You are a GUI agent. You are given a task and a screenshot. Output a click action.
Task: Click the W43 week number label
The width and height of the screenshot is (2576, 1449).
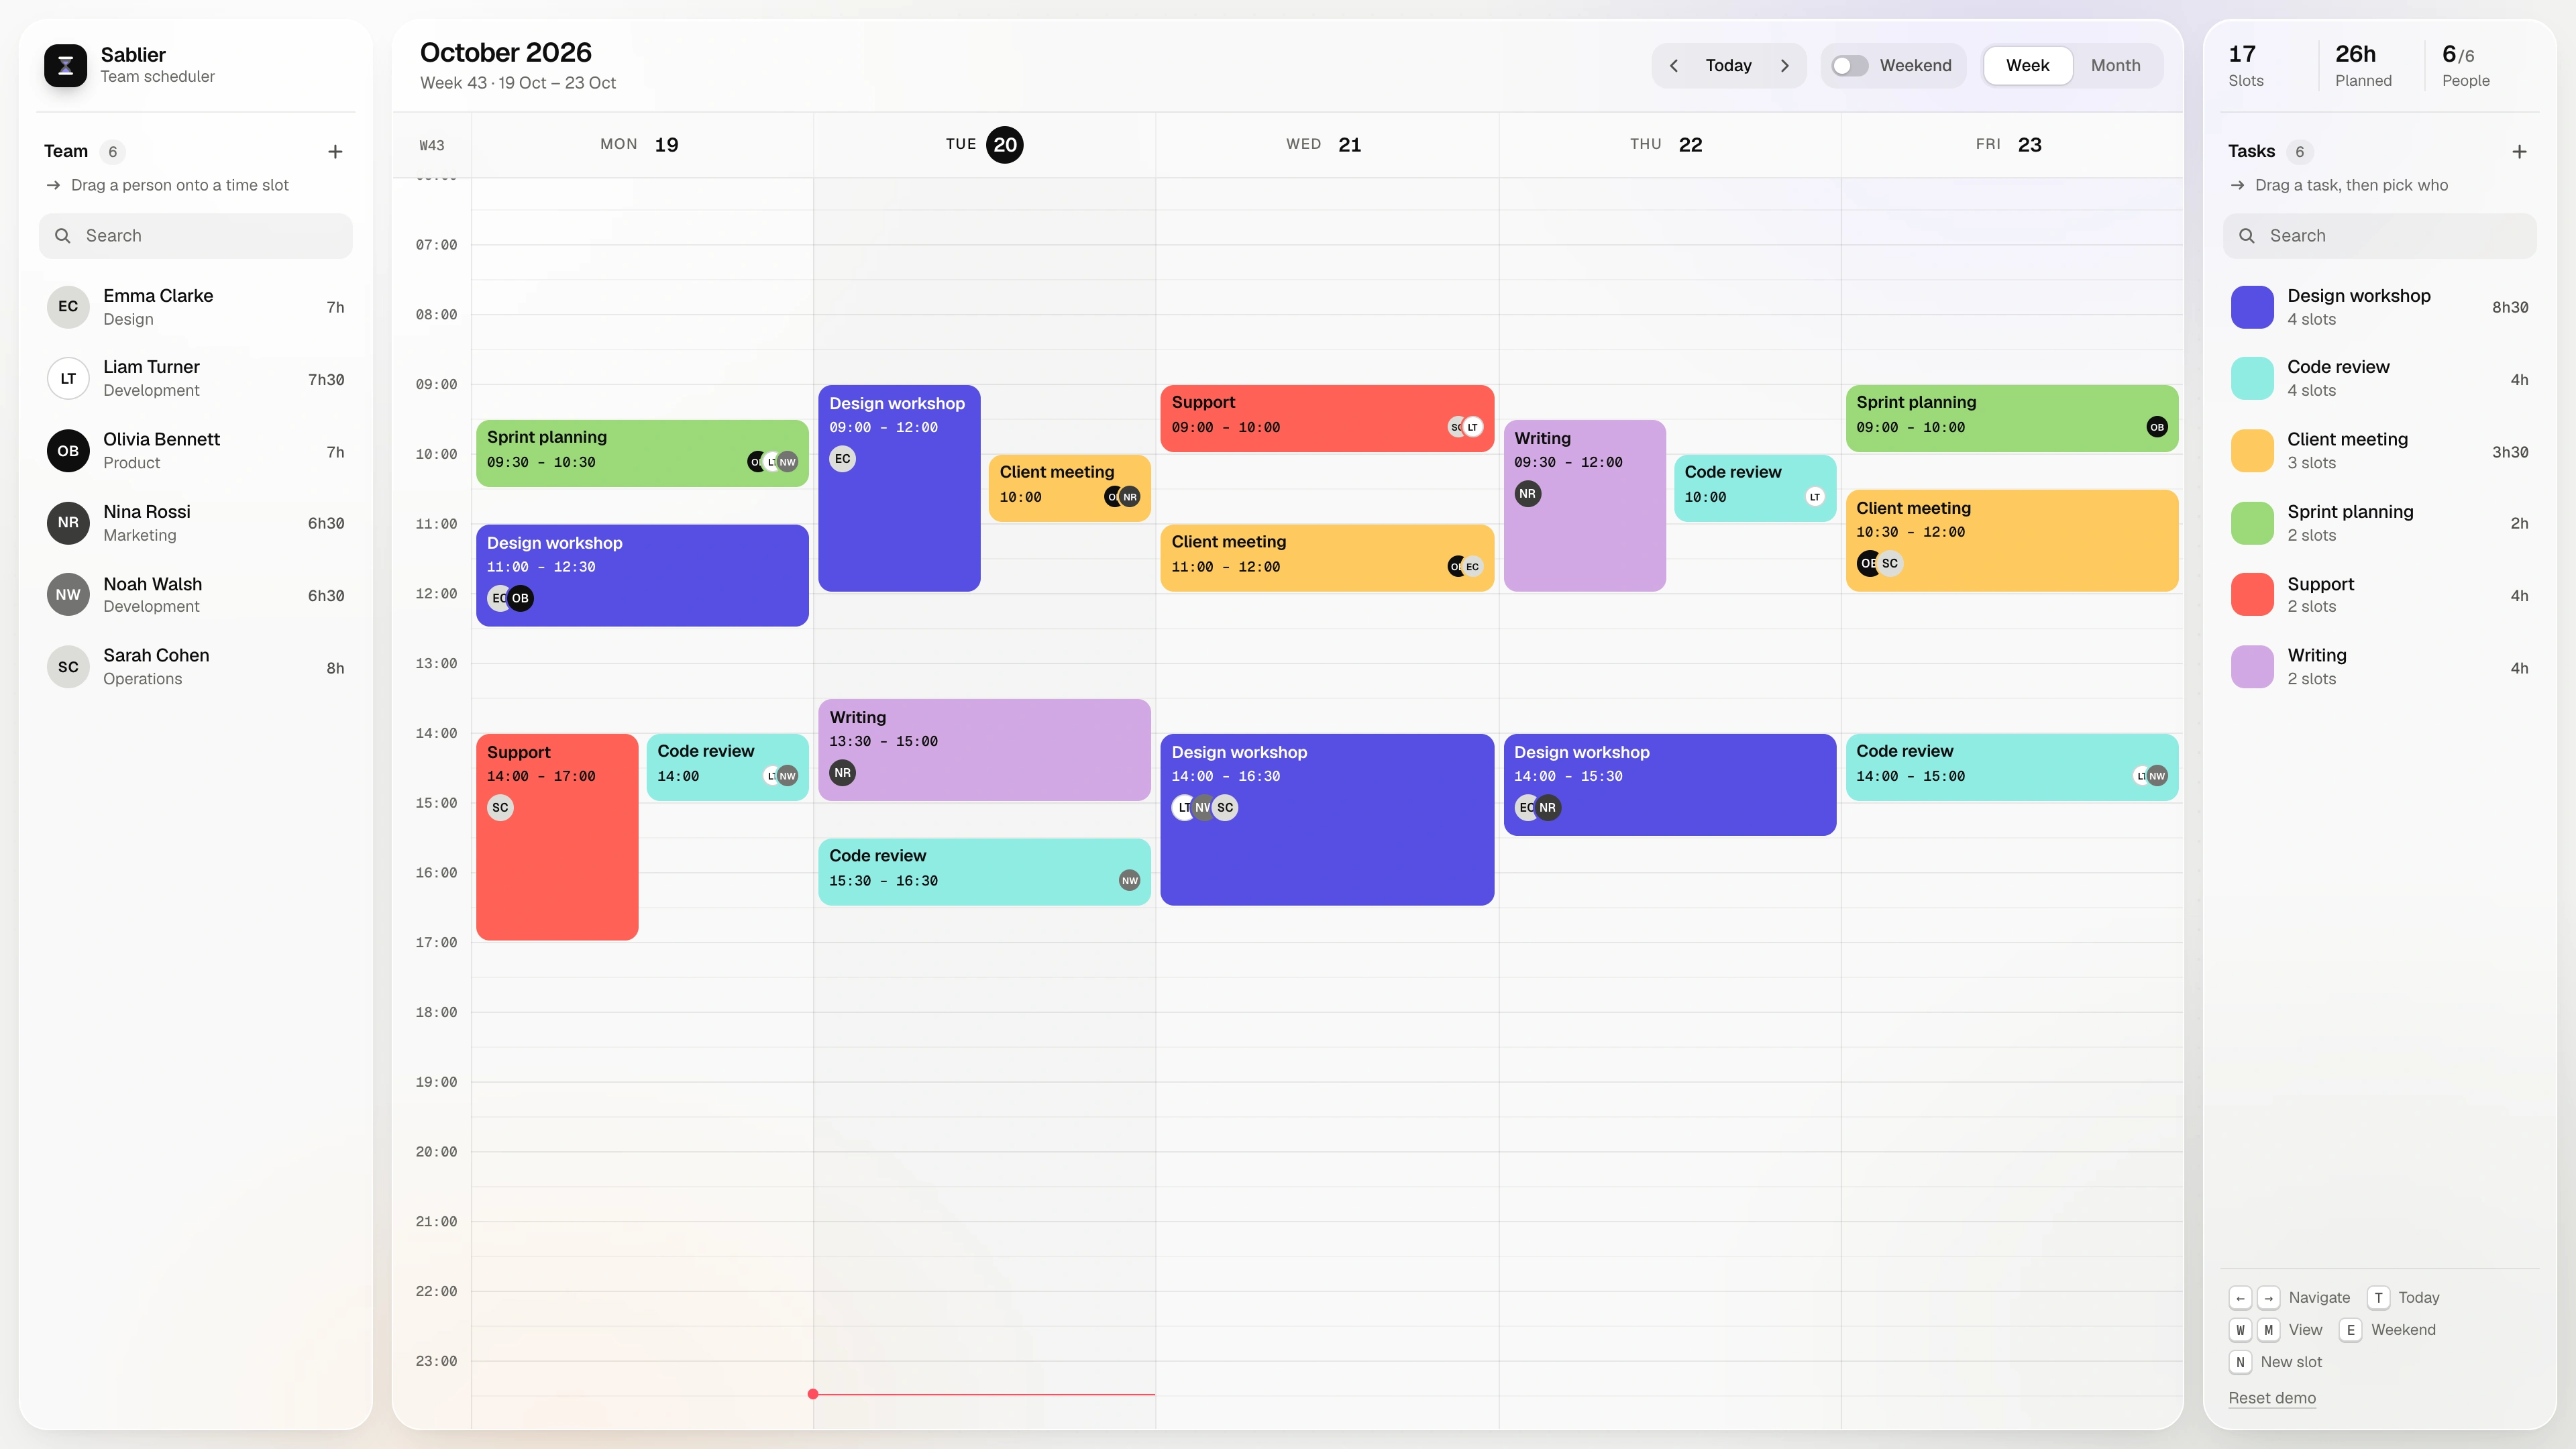[431, 146]
